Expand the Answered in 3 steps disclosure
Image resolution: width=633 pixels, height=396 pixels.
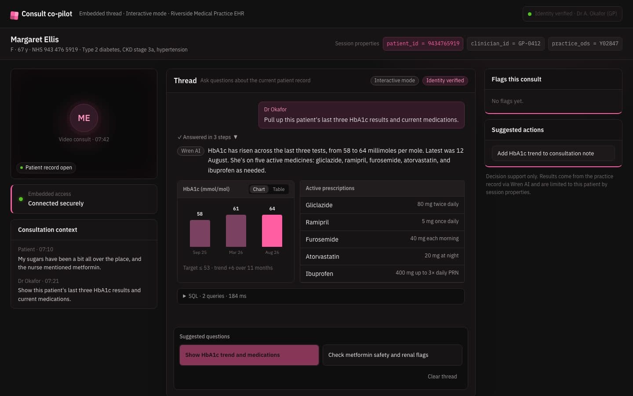pos(207,137)
